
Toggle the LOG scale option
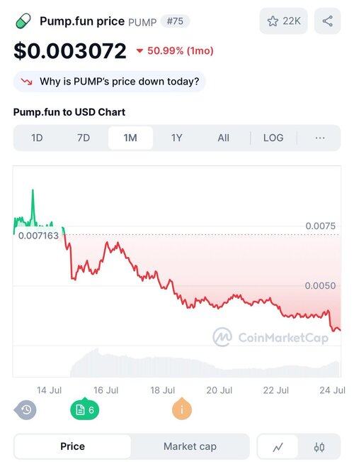tap(273, 138)
